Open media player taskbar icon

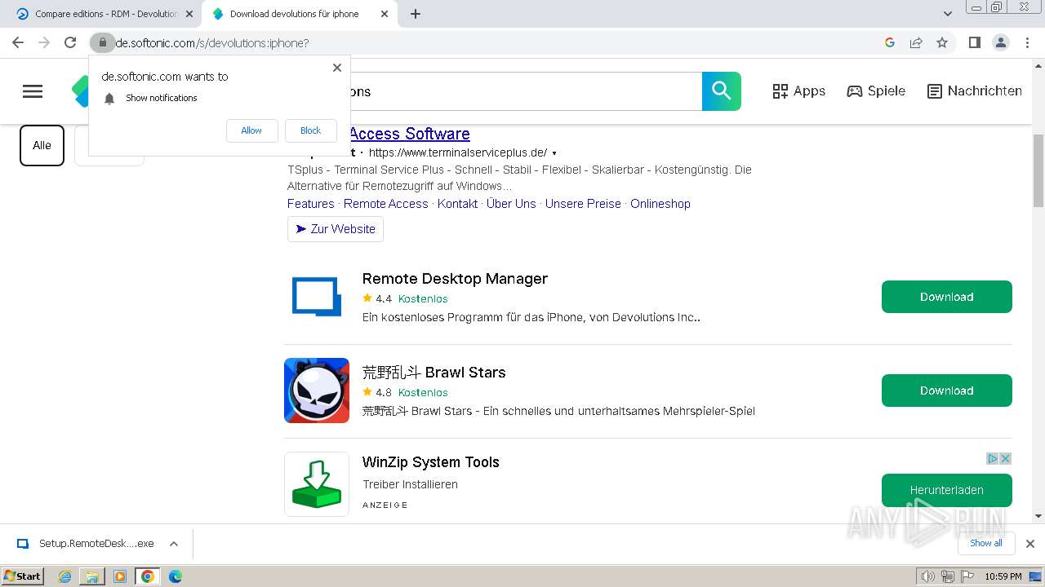(x=120, y=576)
